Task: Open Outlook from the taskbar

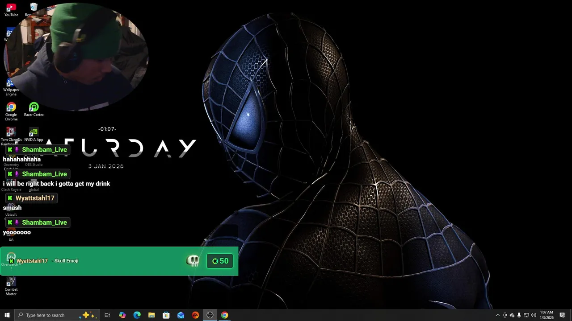Action: click(181, 315)
